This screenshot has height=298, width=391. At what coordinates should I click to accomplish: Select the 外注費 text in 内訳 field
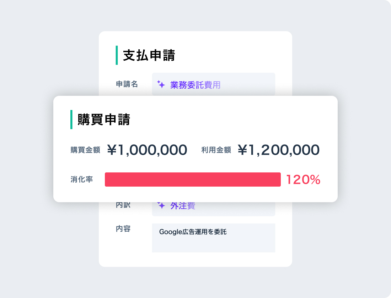click(183, 206)
